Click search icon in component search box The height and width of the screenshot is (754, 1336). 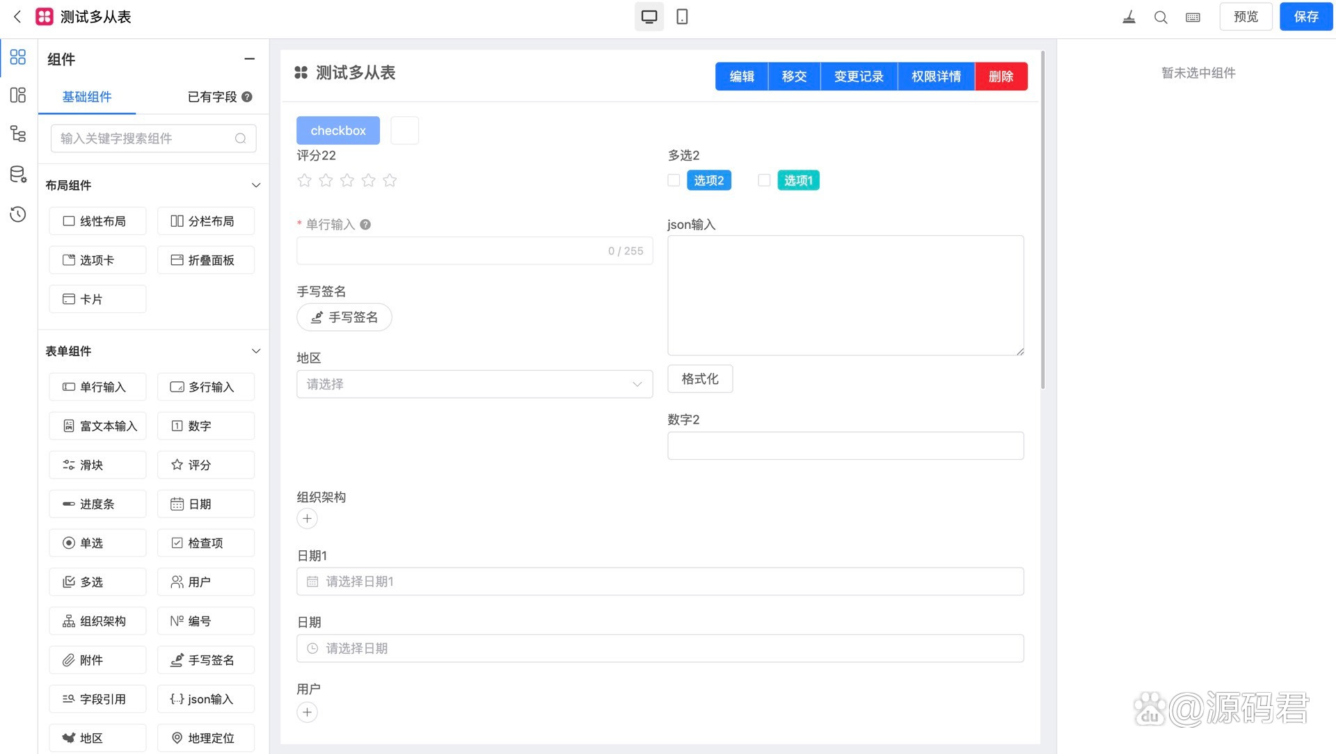tap(241, 138)
